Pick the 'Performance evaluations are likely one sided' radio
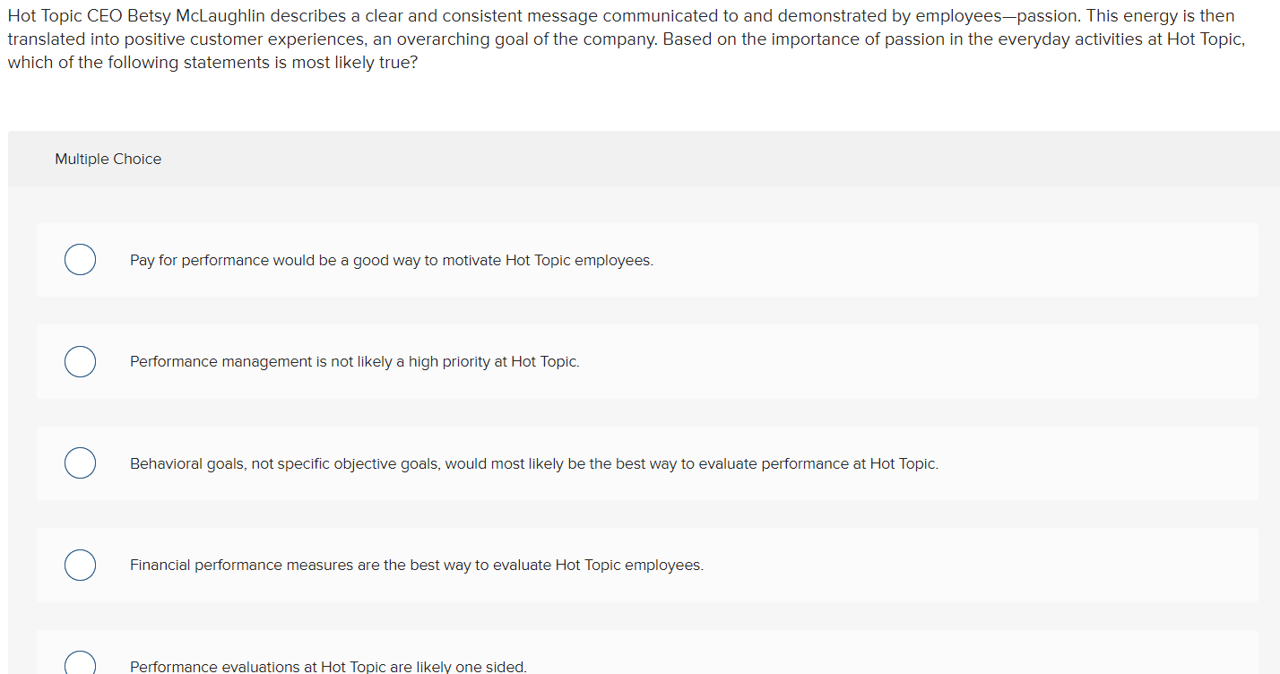Image resolution: width=1280 pixels, height=674 pixels. pyautogui.click(x=80, y=663)
